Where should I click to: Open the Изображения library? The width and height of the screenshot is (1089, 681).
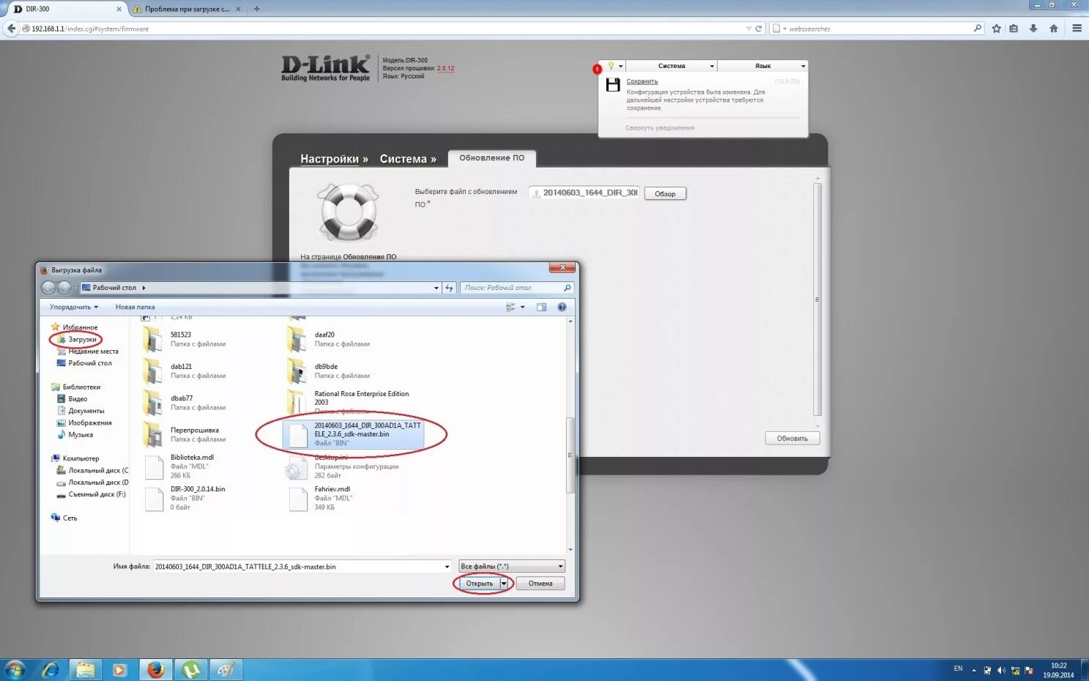(89, 423)
